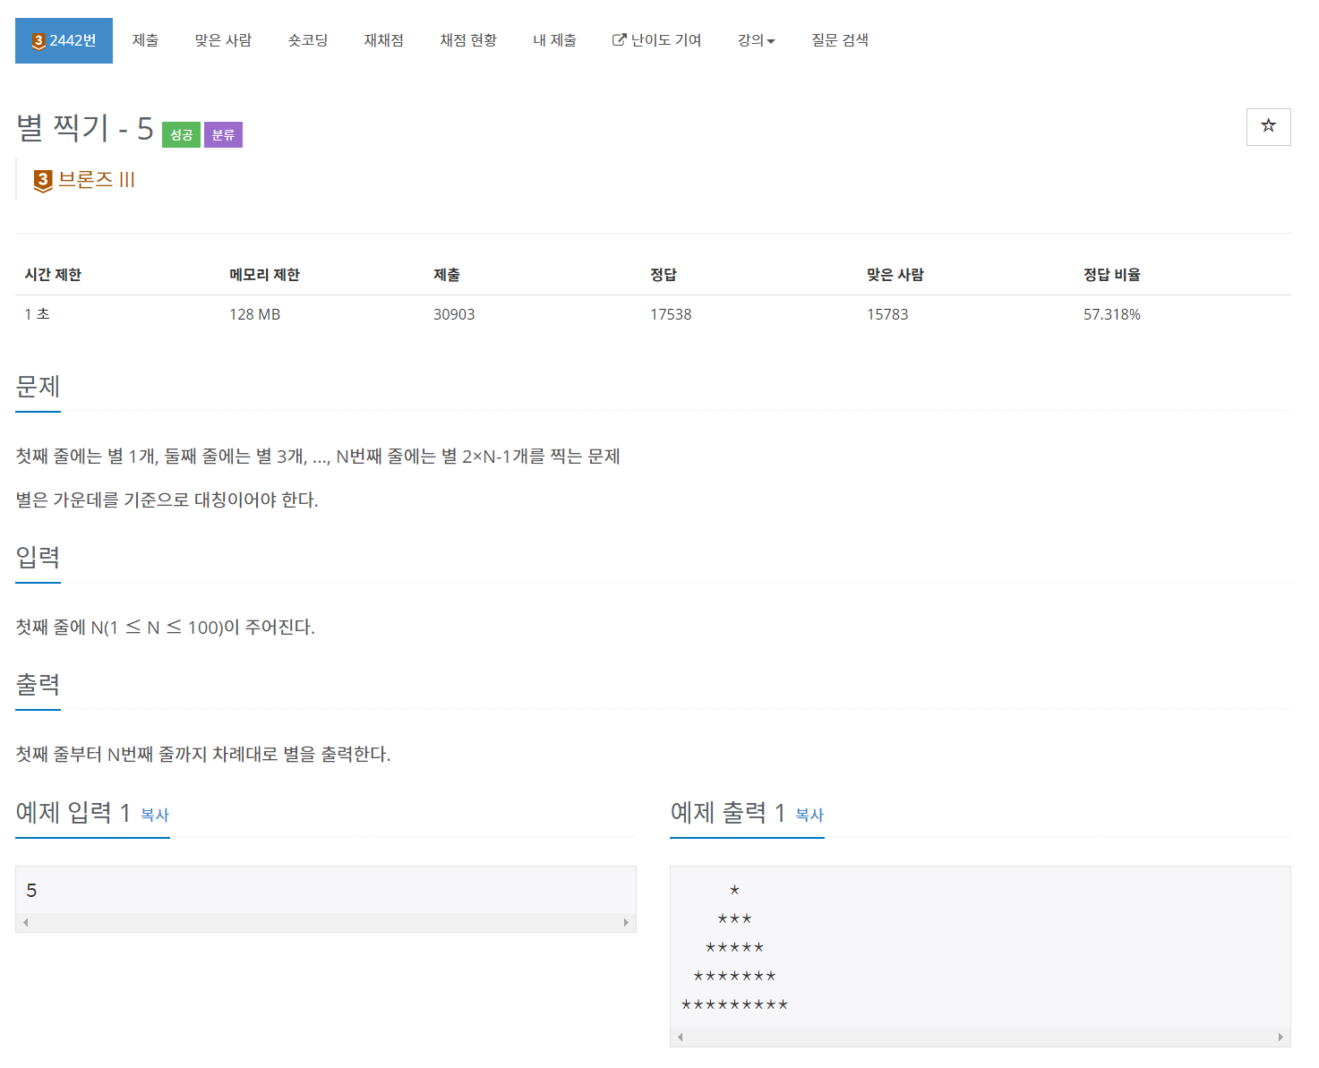The width and height of the screenshot is (1319, 1068).
Task: Click the 출력 section heading
Action: click(x=38, y=685)
